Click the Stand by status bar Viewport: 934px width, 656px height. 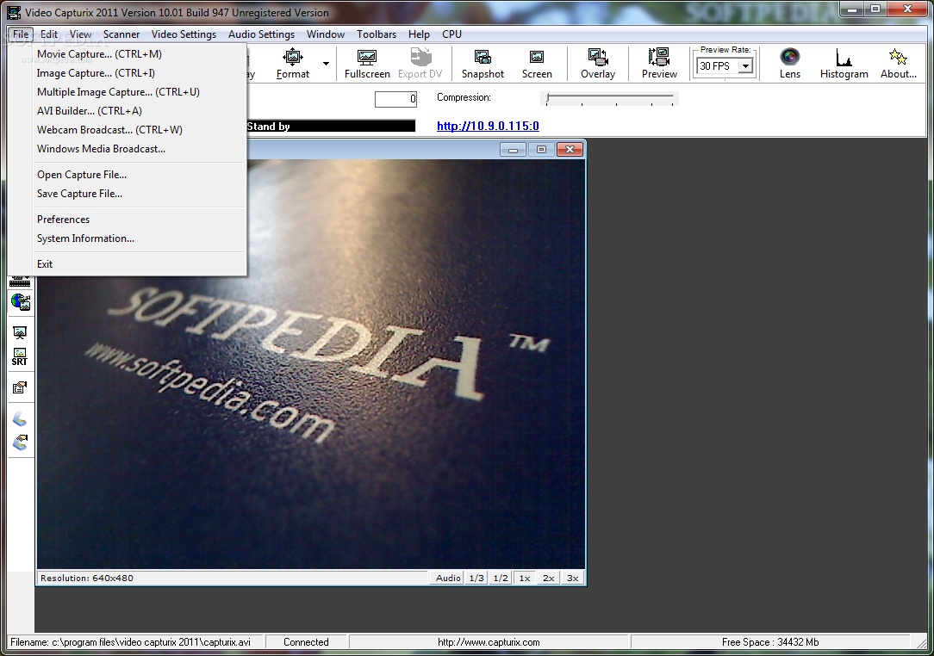pyautogui.click(x=331, y=127)
